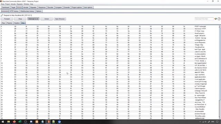The height and width of the screenshot is (124, 221).
Task: Switch to the Intruder tool tab
Action: [x=26, y=7]
